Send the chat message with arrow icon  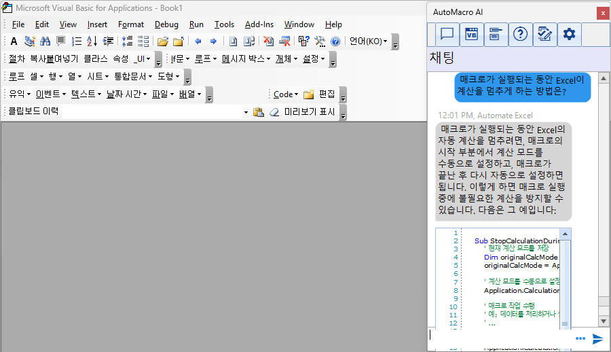coord(597,338)
